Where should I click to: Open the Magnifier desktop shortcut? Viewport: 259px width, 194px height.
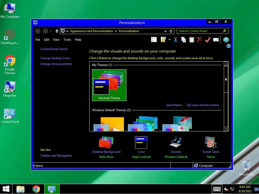click(x=10, y=89)
